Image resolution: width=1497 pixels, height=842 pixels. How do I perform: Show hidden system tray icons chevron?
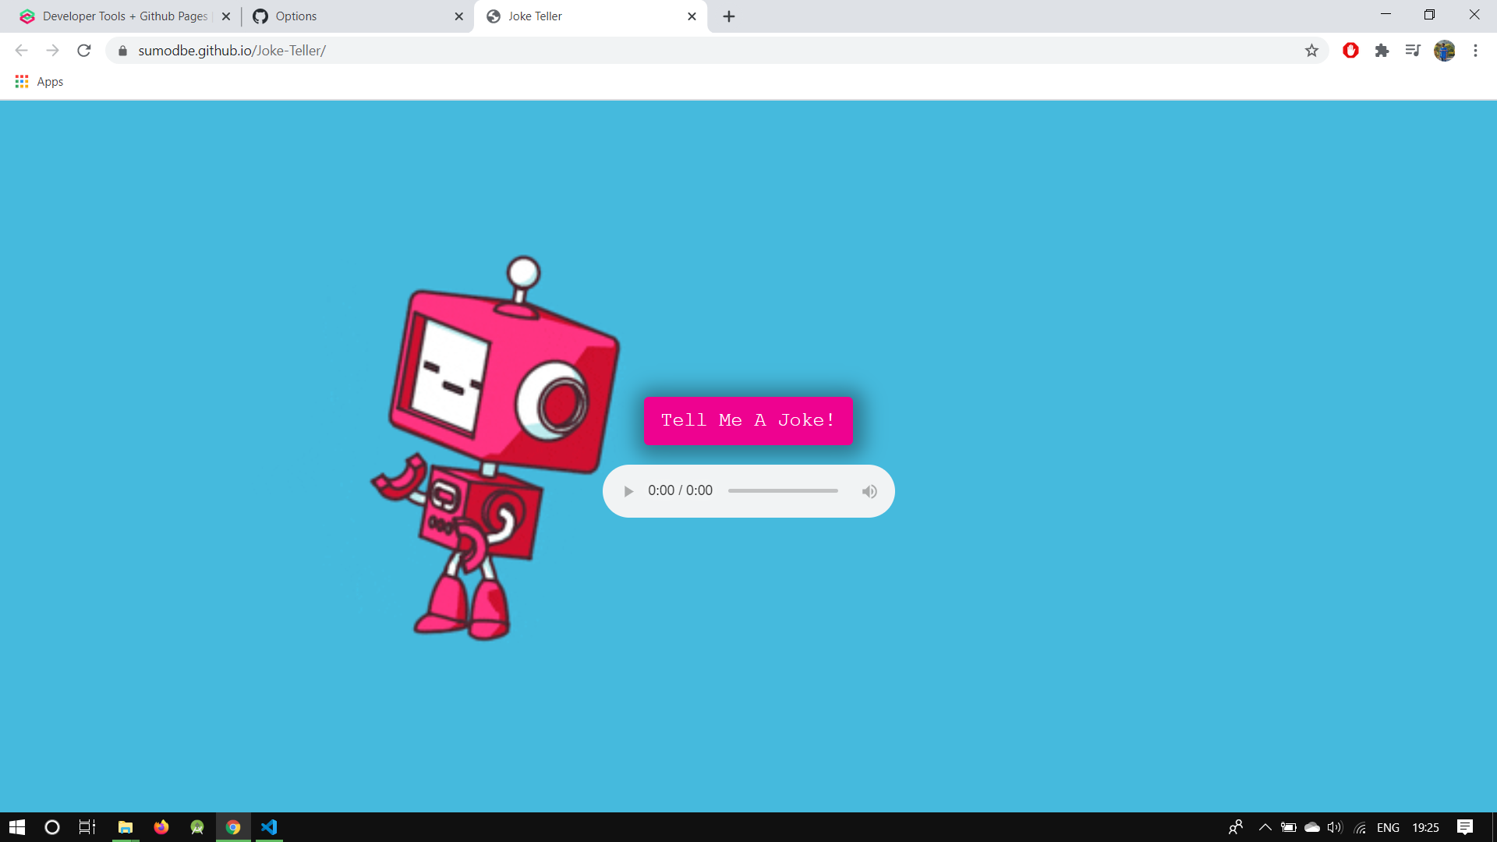coord(1265,827)
